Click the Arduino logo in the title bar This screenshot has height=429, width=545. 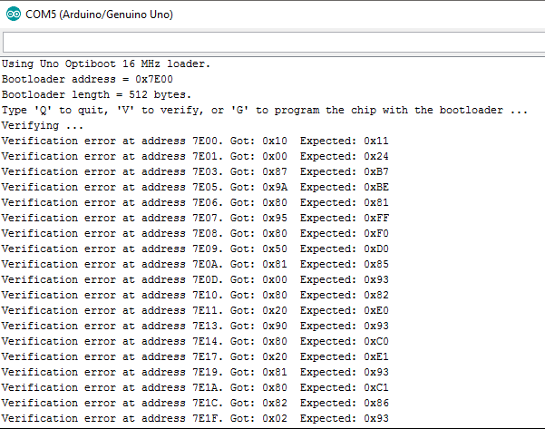[x=14, y=15]
